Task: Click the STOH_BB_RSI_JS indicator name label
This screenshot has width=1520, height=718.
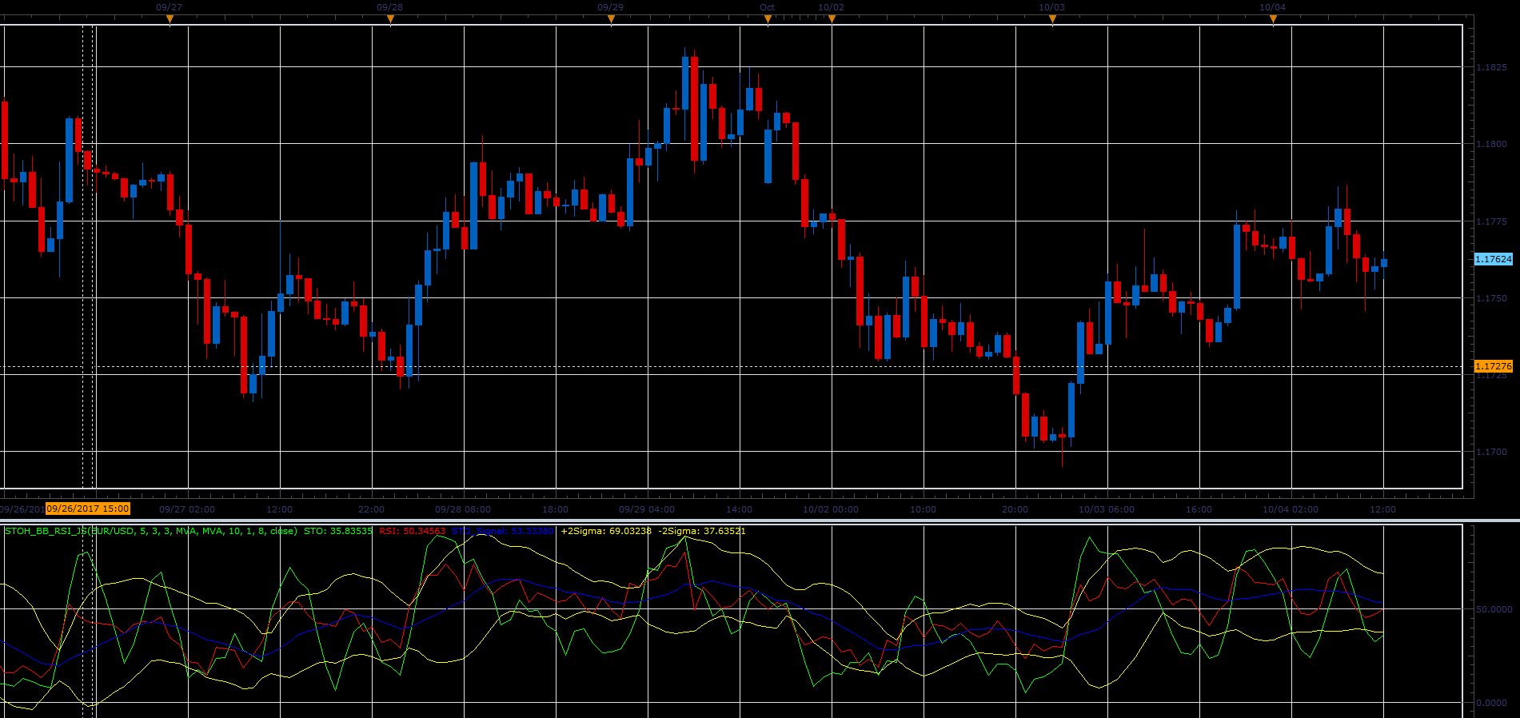Action: pos(150,531)
